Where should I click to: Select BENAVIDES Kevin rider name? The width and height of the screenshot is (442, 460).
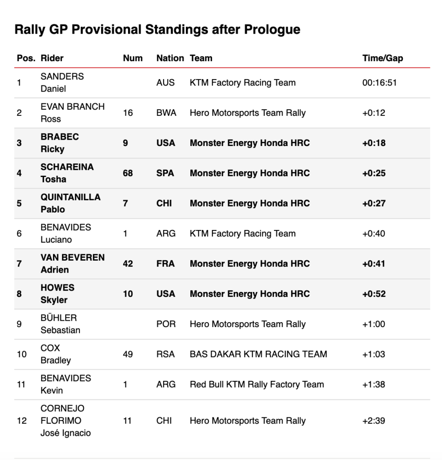coord(66,385)
